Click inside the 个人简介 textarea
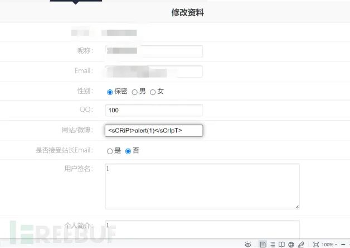This screenshot has width=350, height=248. 202,230
